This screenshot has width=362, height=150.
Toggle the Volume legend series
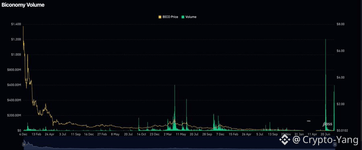point(189,17)
